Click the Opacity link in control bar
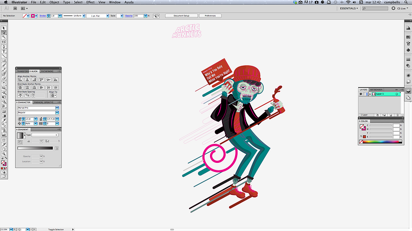The height and width of the screenshot is (231, 412). 129,16
